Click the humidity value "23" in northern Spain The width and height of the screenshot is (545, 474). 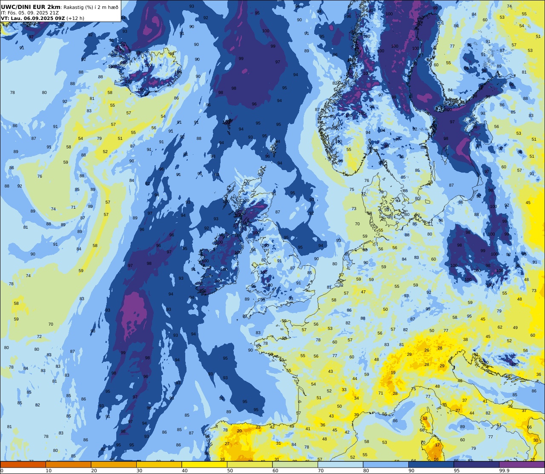click(x=258, y=427)
